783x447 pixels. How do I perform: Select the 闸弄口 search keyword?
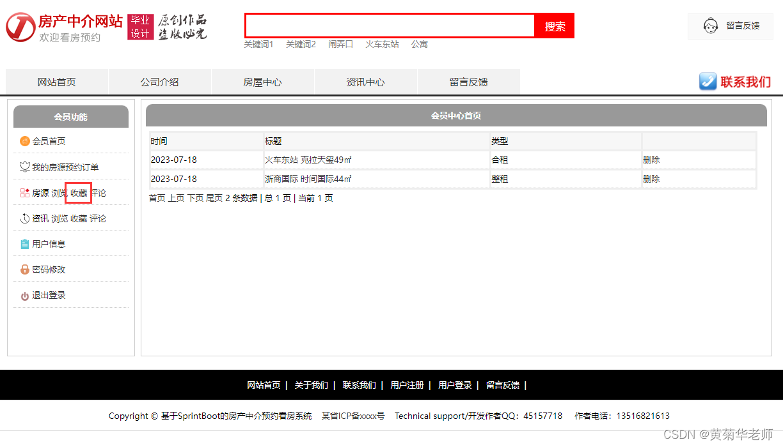[340, 44]
